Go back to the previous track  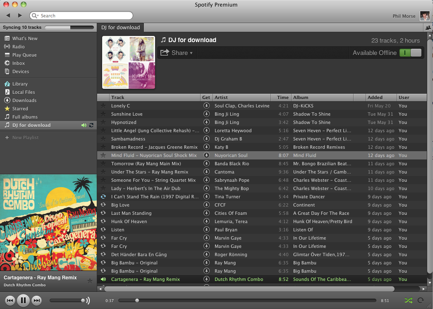coord(10,300)
